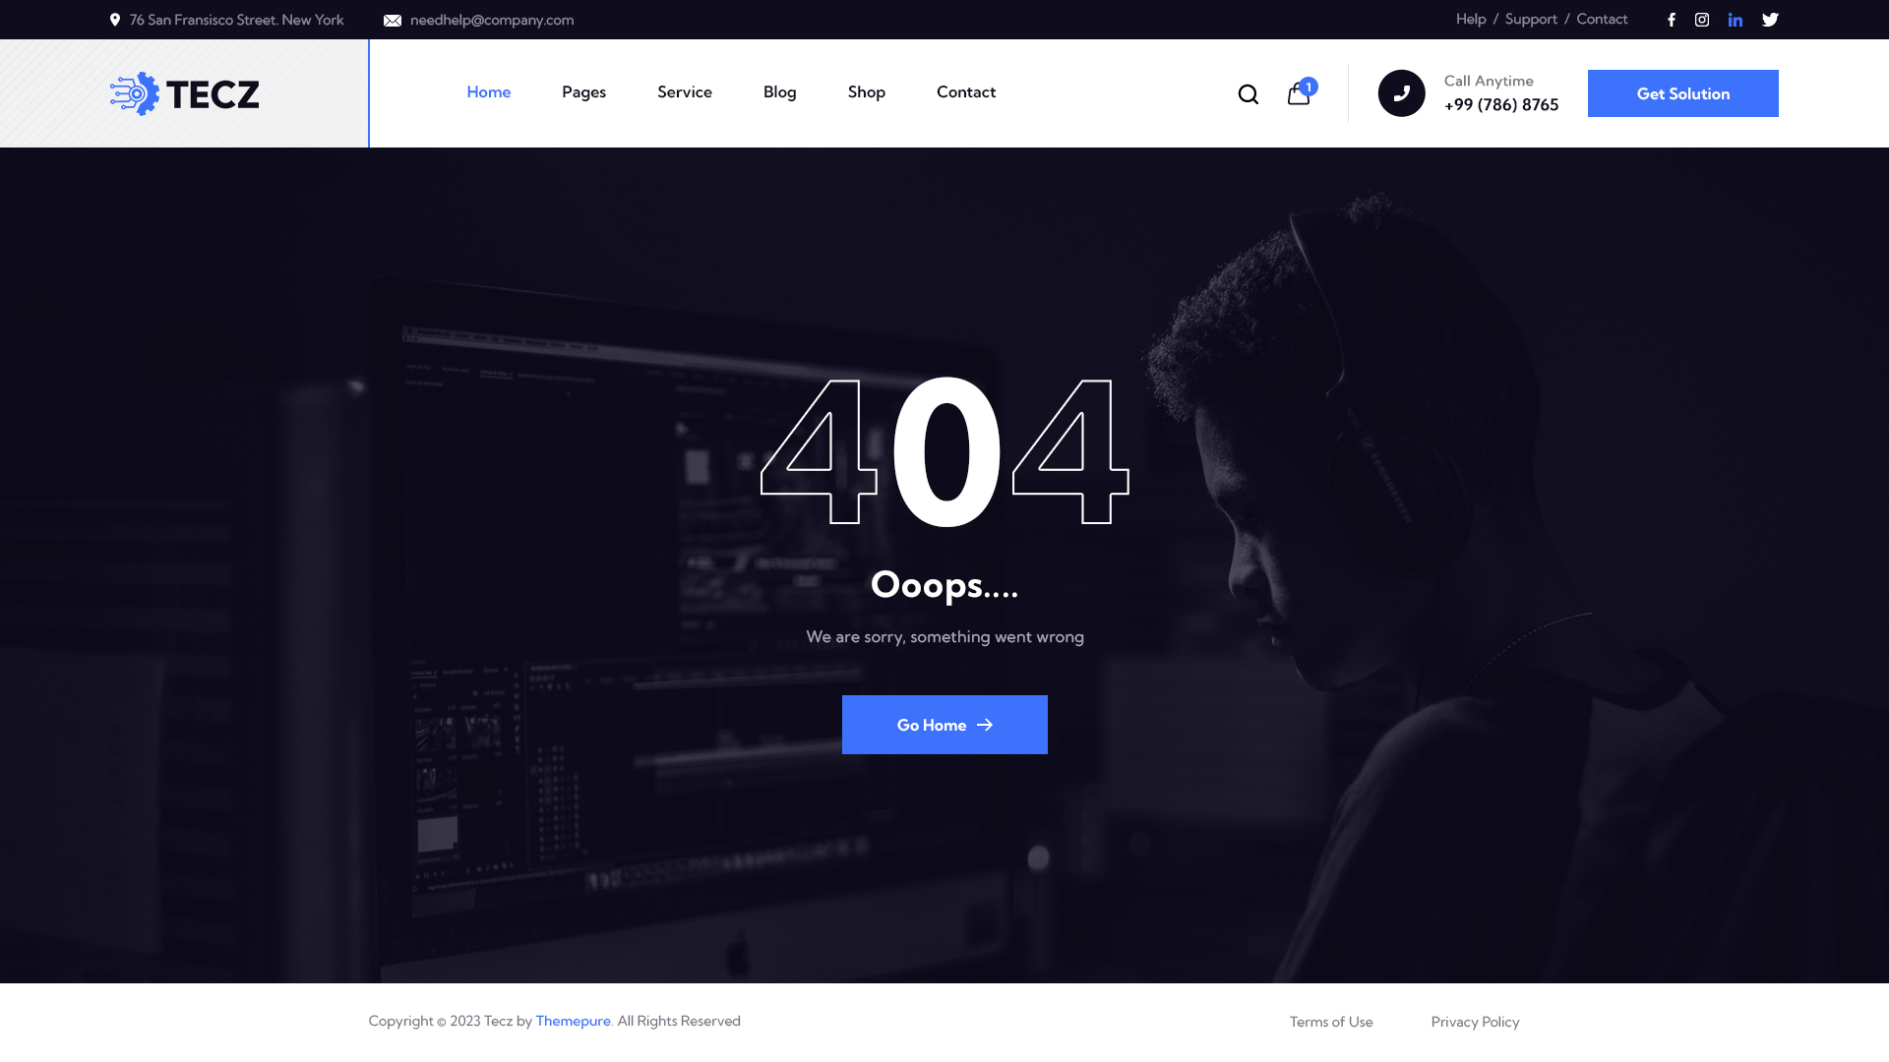Click the Get Solution button
The height and width of the screenshot is (1062, 1889).
click(1682, 93)
